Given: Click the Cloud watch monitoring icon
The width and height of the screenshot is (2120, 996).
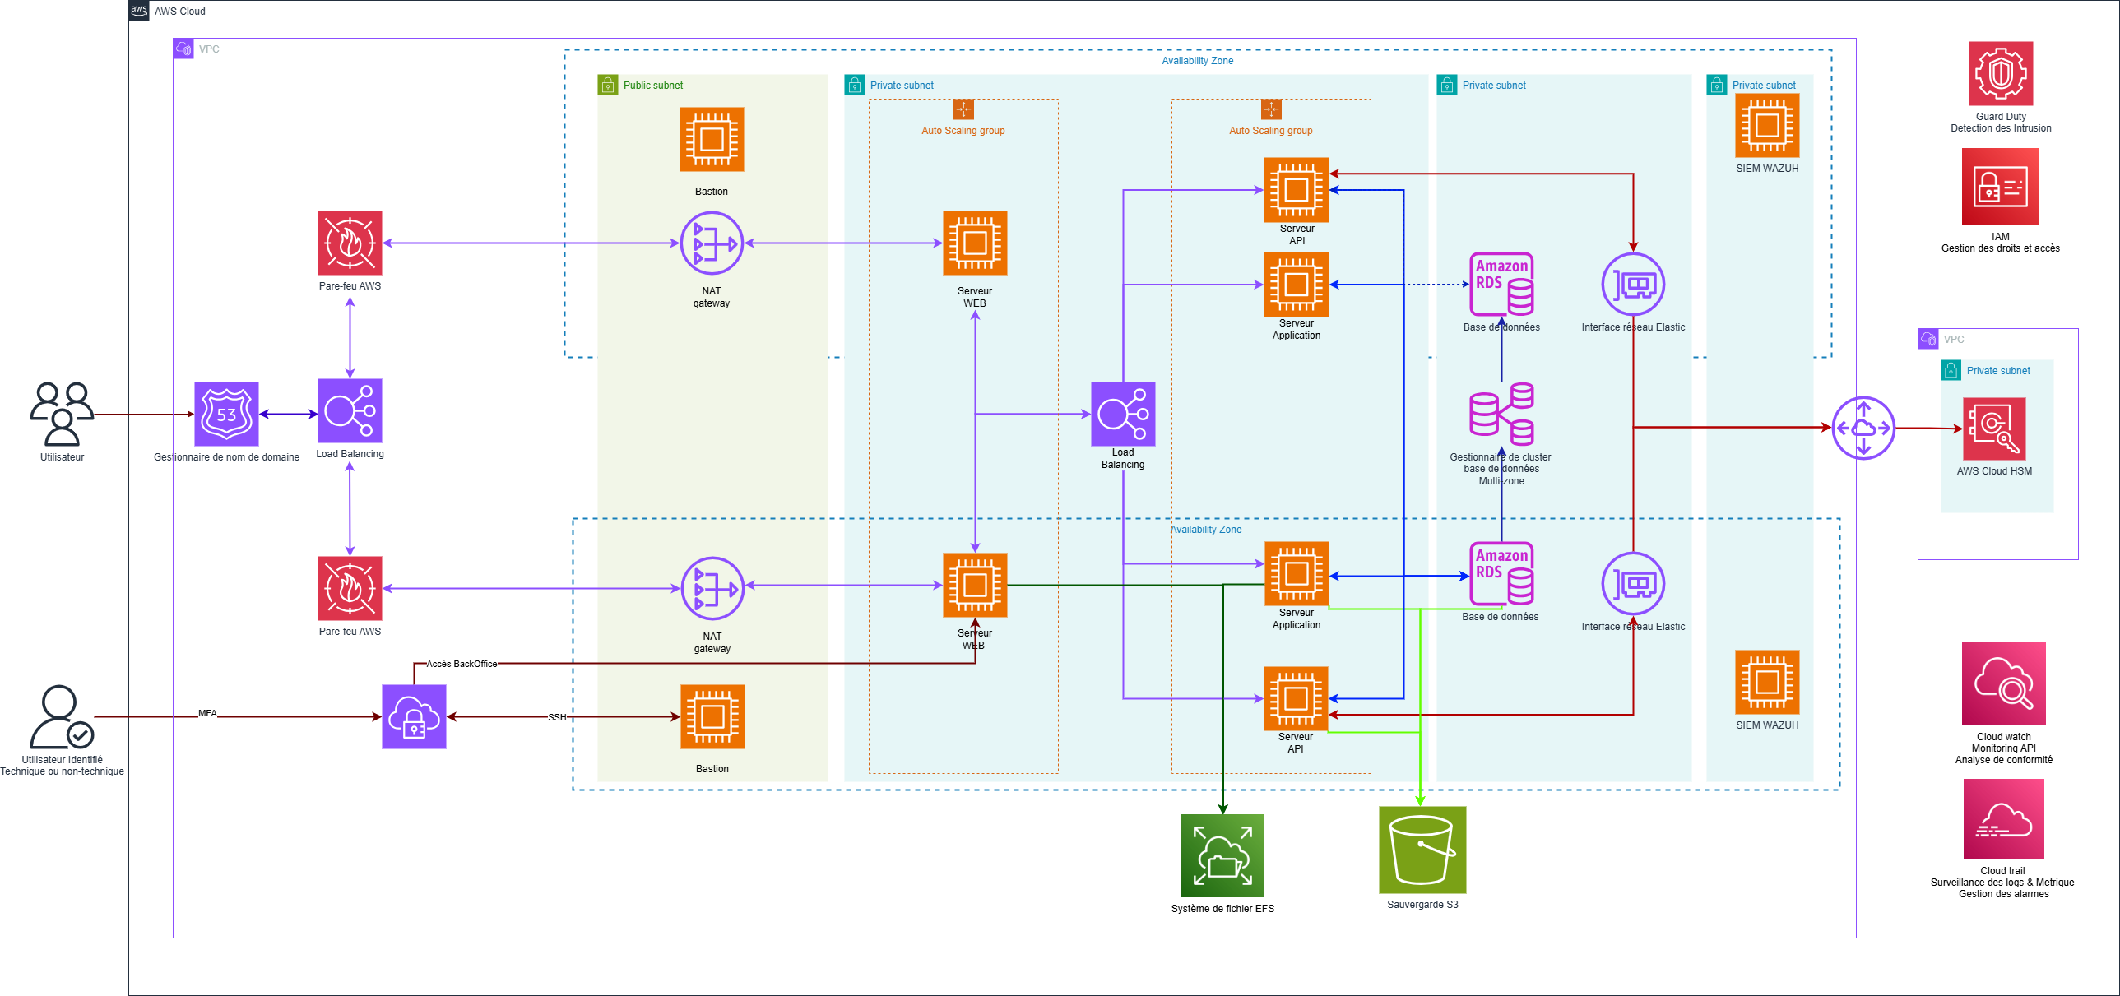Looking at the screenshot, I should pyautogui.click(x=2004, y=683).
